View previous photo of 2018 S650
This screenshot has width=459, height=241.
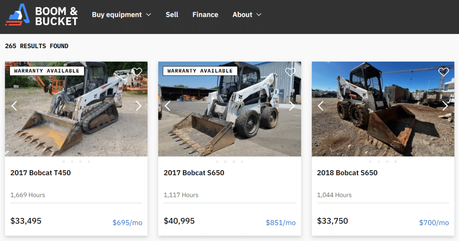[321, 106]
